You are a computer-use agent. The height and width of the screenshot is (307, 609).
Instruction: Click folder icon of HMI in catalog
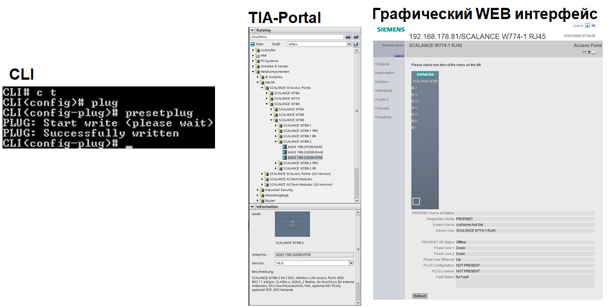click(x=258, y=56)
